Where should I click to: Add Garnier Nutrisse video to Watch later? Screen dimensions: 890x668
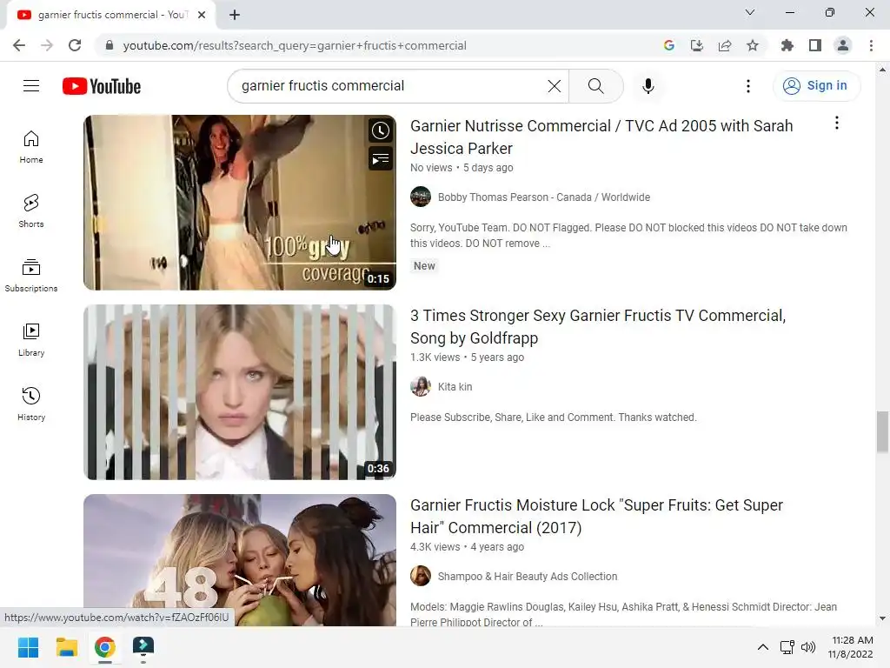click(x=381, y=130)
